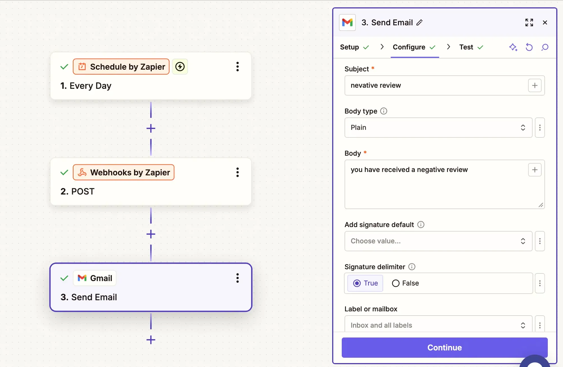The height and width of the screenshot is (367, 563).
Task: Select False for Signature delimiter
Action: (405, 283)
